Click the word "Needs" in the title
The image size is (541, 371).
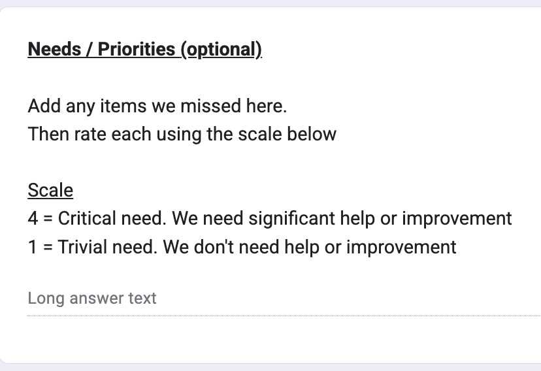click(56, 50)
